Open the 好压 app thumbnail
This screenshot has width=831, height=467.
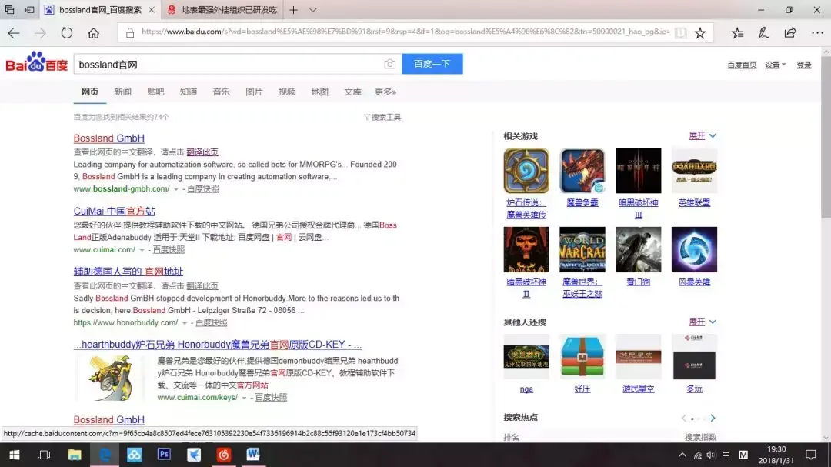582,357
